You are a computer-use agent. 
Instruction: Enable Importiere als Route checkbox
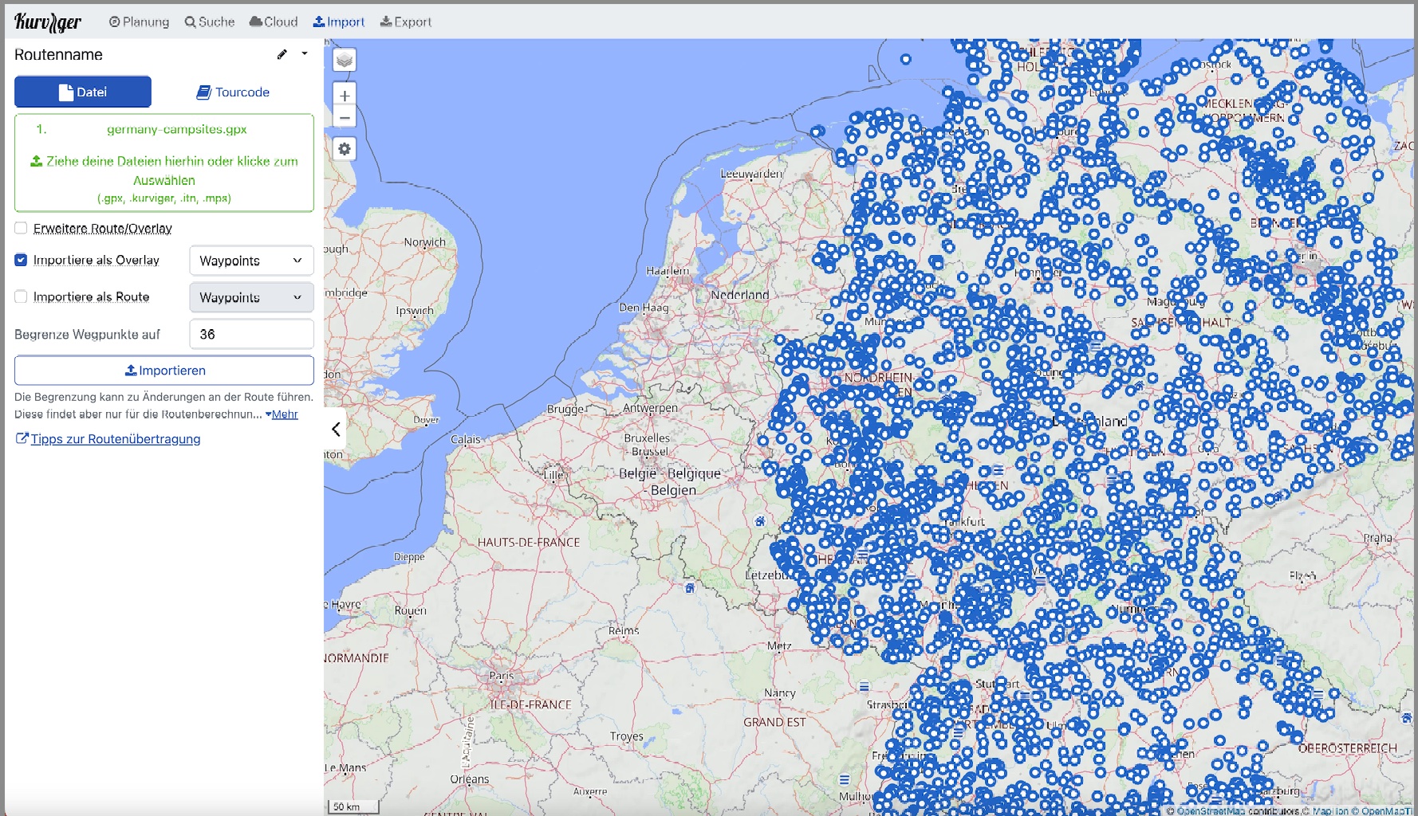pyautogui.click(x=21, y=296)
